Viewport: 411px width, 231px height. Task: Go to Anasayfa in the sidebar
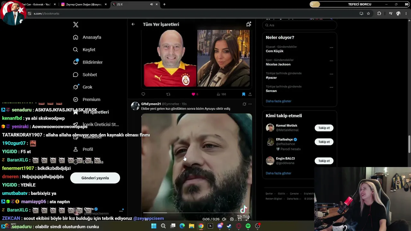point(87,37)
